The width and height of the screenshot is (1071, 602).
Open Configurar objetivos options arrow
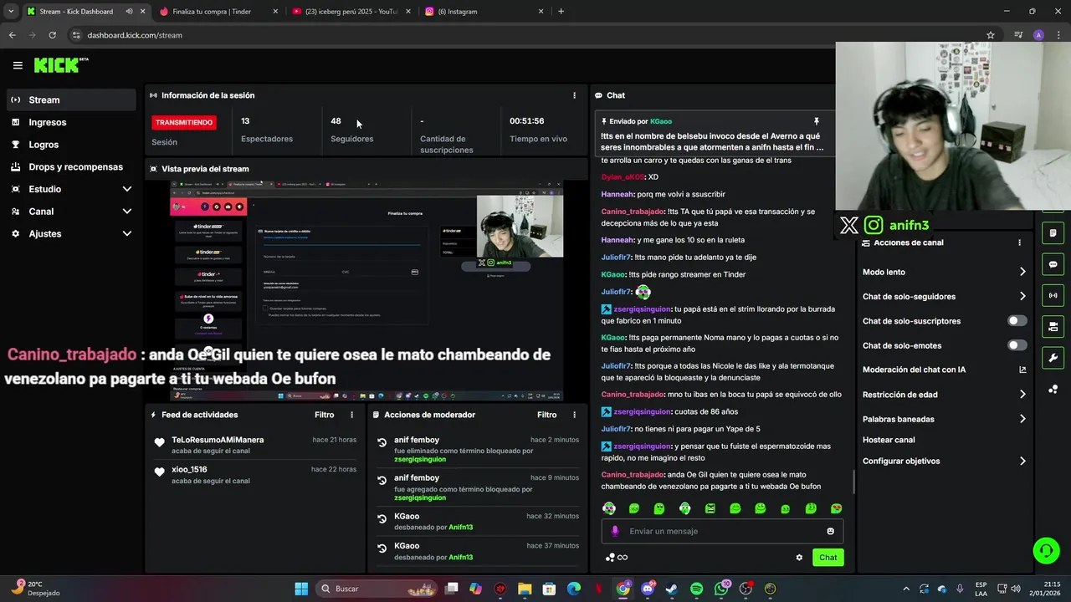(x=1022, y=461)
